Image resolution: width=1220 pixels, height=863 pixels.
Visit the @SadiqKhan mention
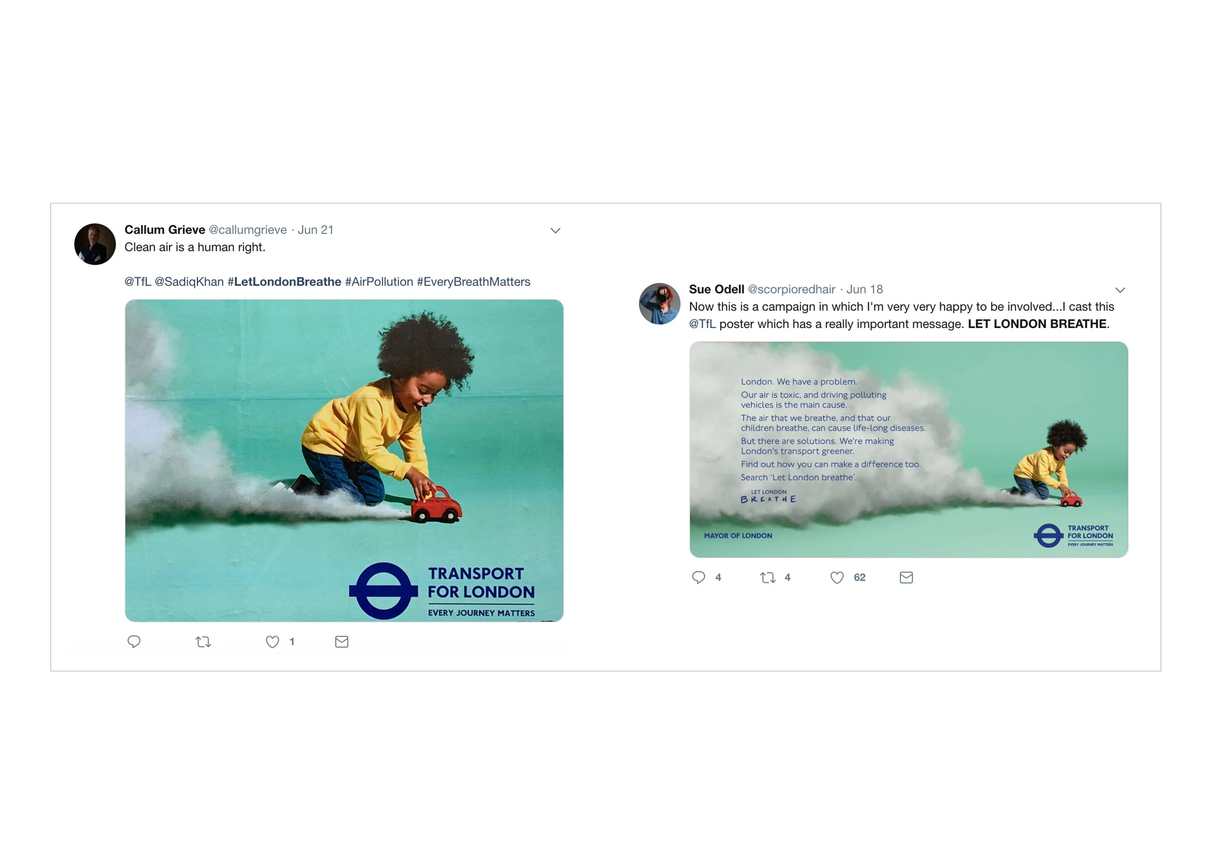[x=189, y=282]
